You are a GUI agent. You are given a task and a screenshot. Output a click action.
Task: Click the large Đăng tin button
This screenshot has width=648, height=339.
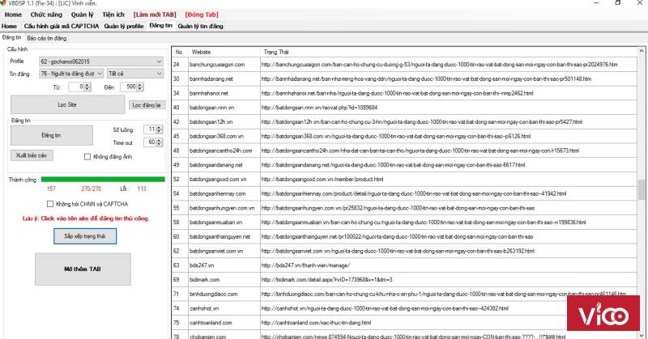coord(51,135)
